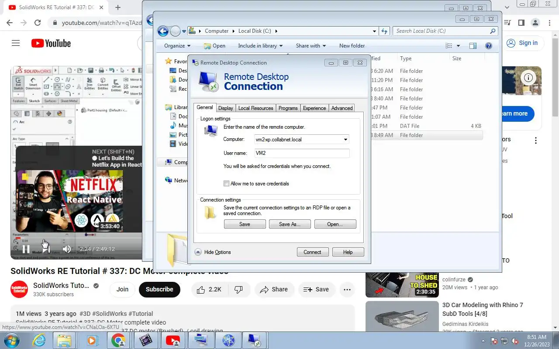559x349 pixels.
Task: Switch to Advanced tab
Action: point(342,108)
